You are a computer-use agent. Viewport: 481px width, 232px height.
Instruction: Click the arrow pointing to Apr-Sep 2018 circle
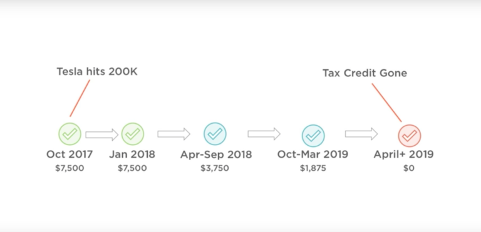click(174, 134)
